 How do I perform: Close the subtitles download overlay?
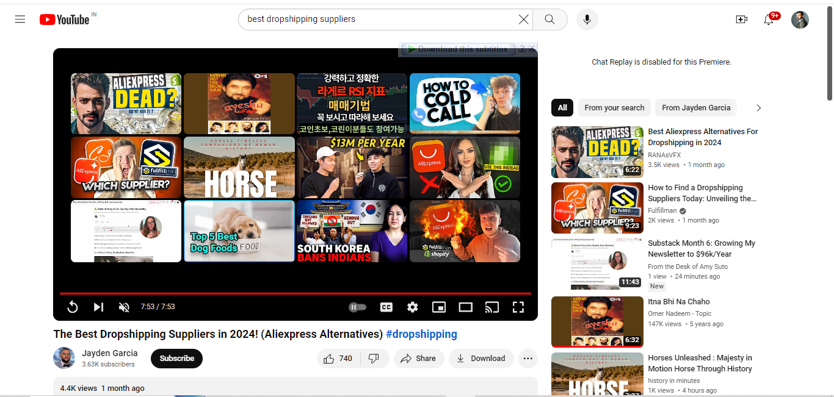pyautogui.click(x=532, y=48)
